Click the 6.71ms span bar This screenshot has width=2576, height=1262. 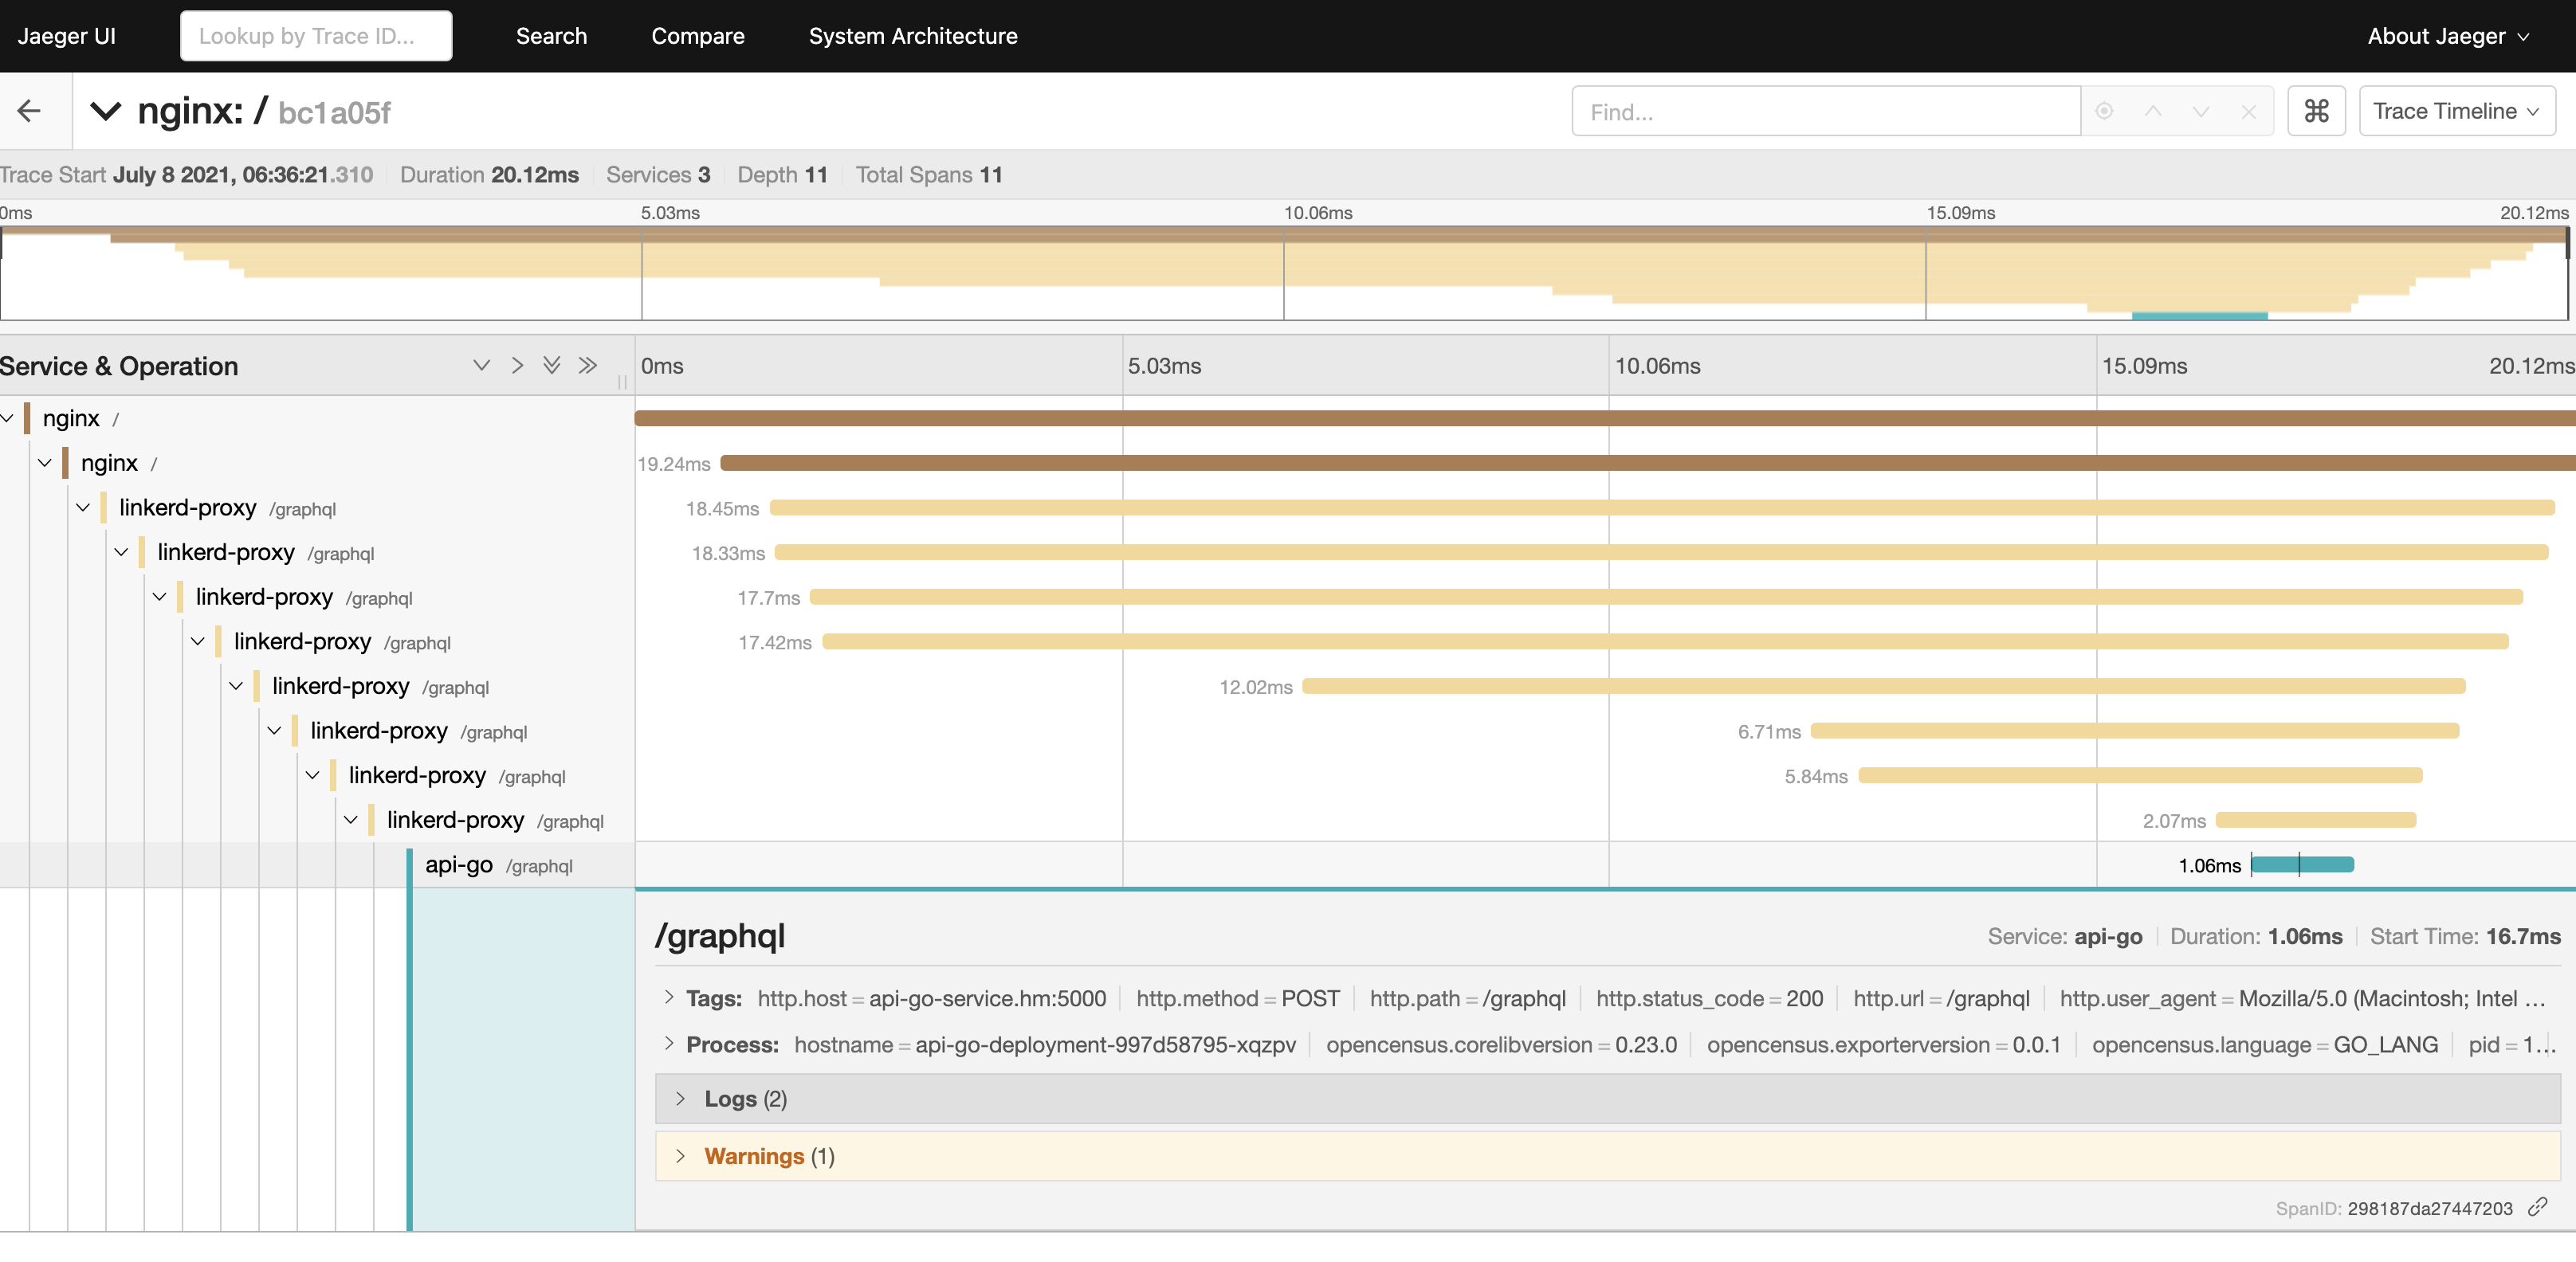click(2135, 731)
